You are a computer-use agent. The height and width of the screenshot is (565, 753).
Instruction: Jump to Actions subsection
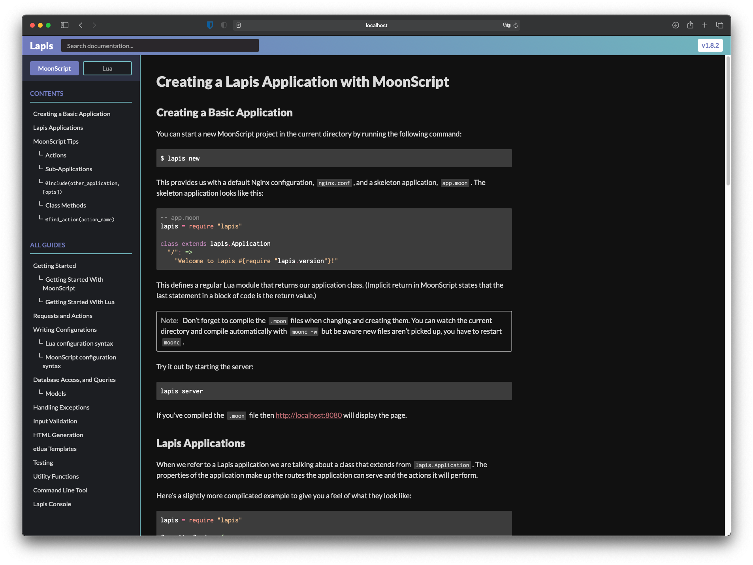(56, 155)
